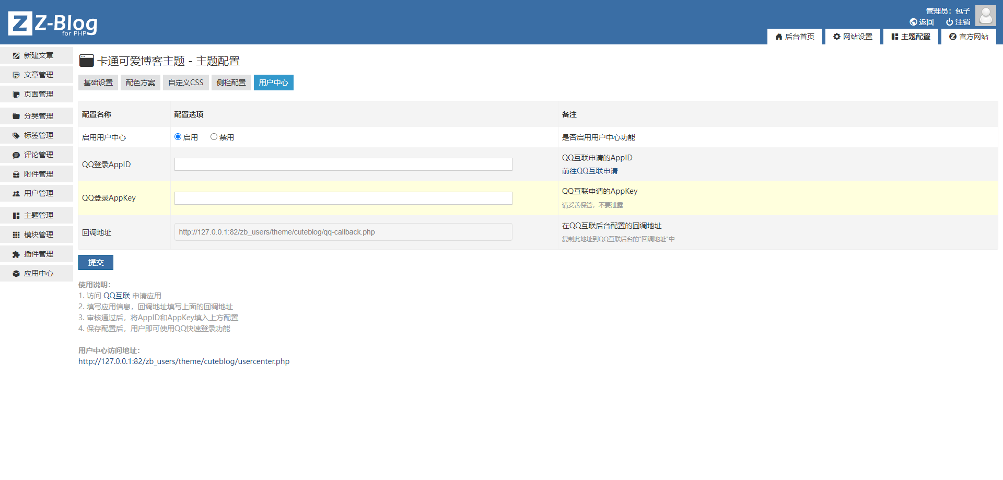Click the user management people icon
This screenshot has height=480, width=1003.
pos(16,194)
